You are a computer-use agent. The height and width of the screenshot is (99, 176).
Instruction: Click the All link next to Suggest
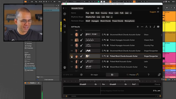point(158,12)
